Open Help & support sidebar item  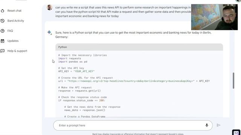17,51
